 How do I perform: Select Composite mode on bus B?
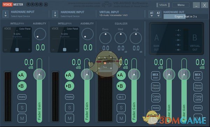tap(198, 98)
